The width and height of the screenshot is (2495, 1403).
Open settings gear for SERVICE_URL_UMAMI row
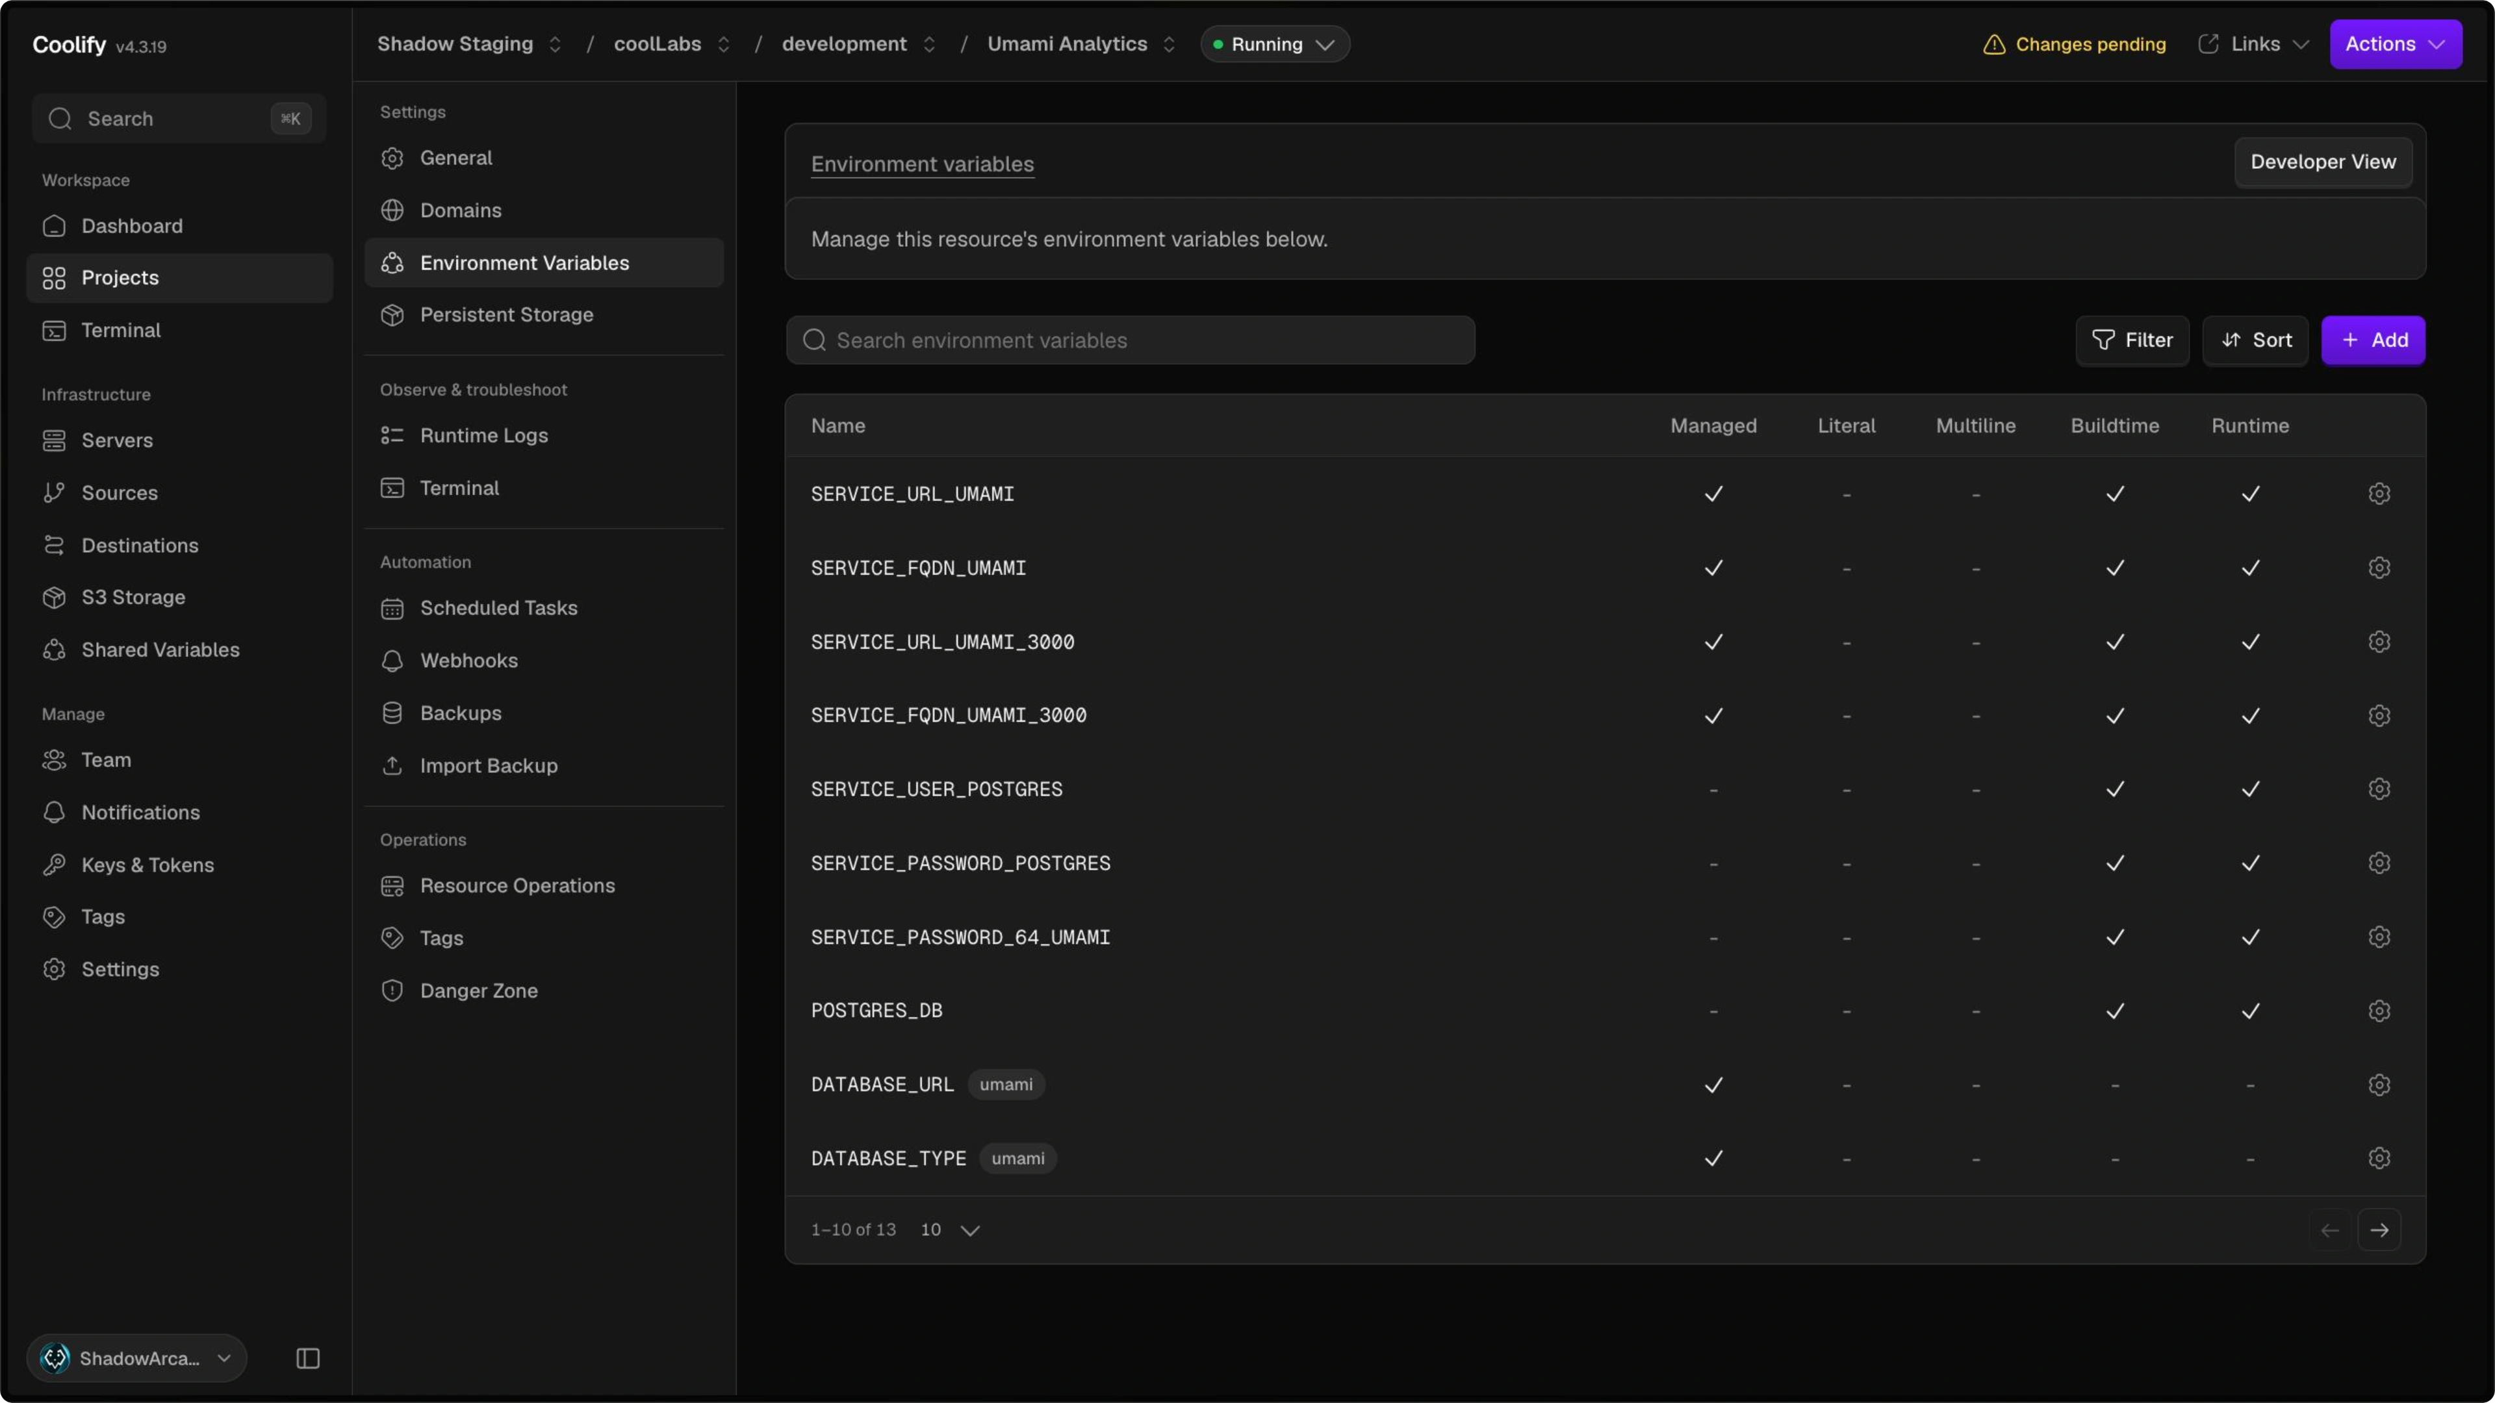click(x=2379, y=494)
